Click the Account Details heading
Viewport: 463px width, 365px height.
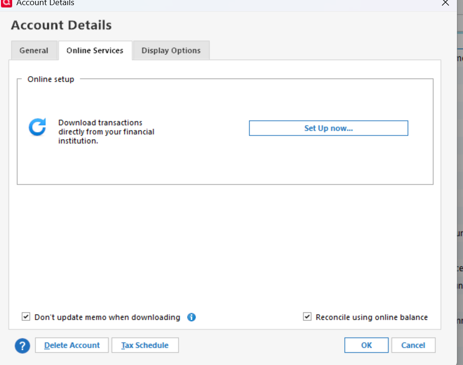coord(61,25)
